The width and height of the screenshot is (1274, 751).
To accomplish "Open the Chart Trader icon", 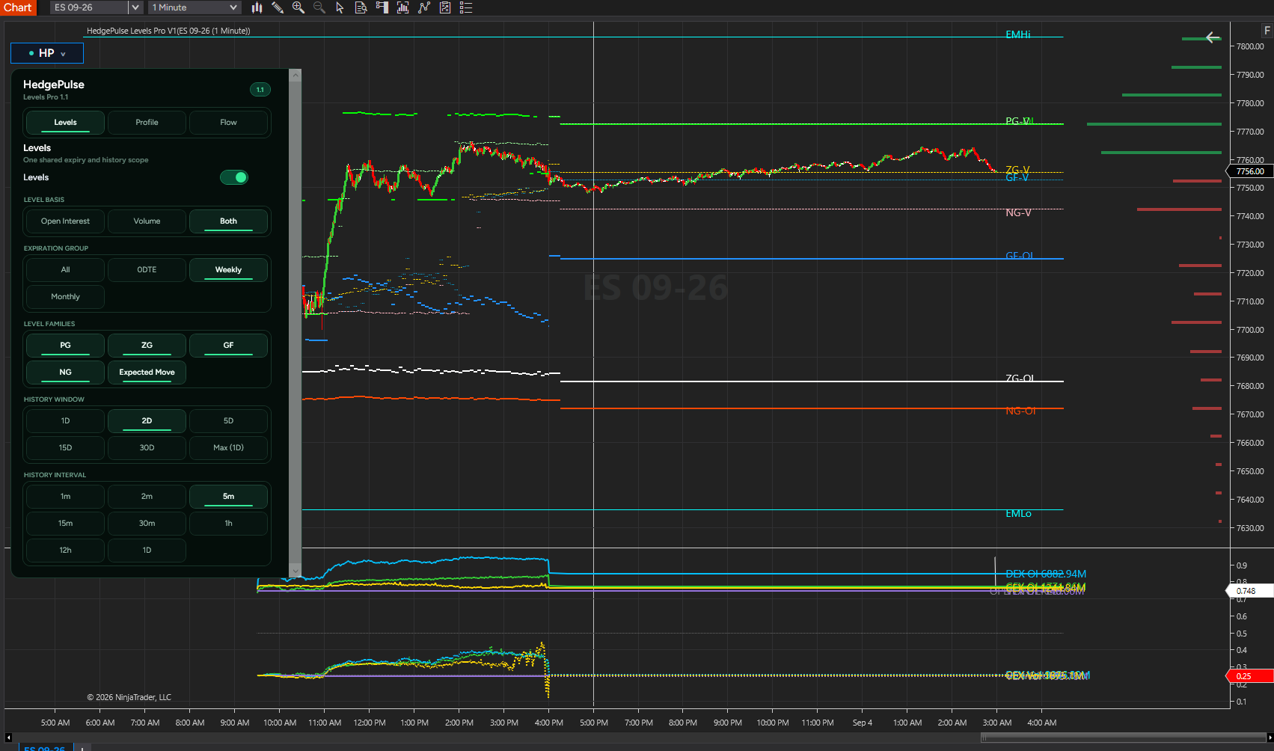I will coord(382,7).
